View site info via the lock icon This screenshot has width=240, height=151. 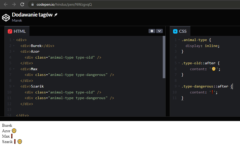click(x=33, y=5)
